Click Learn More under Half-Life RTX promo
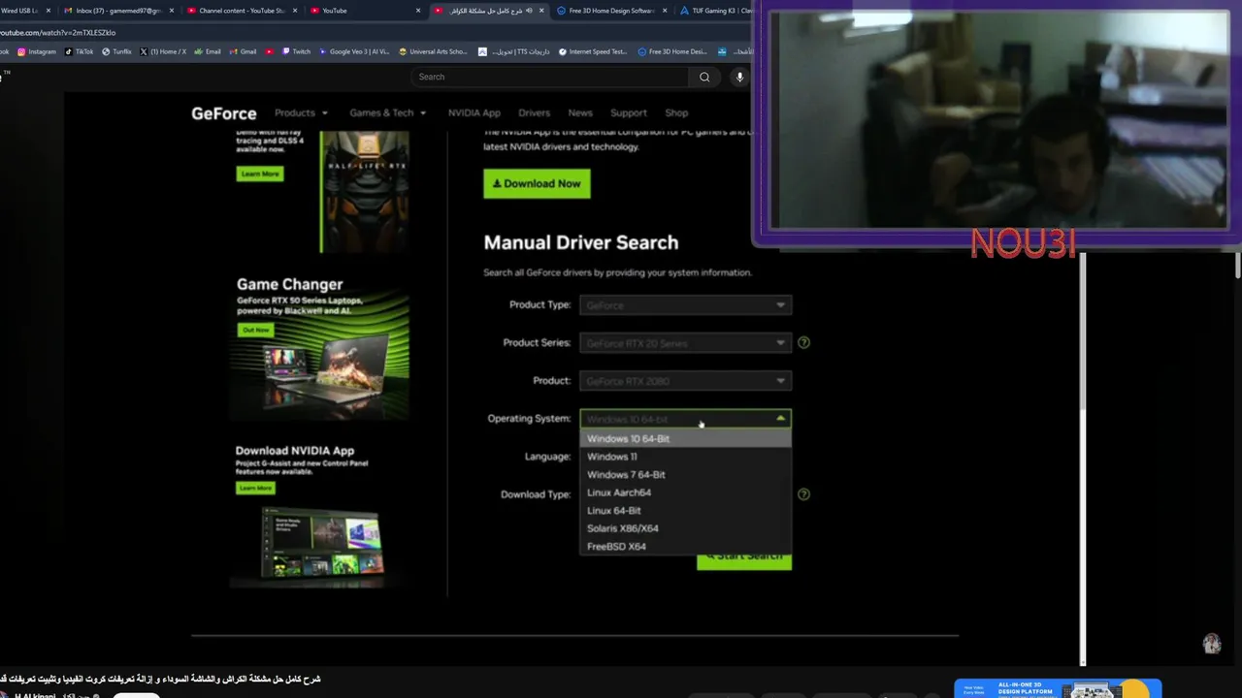 point(259,174)
